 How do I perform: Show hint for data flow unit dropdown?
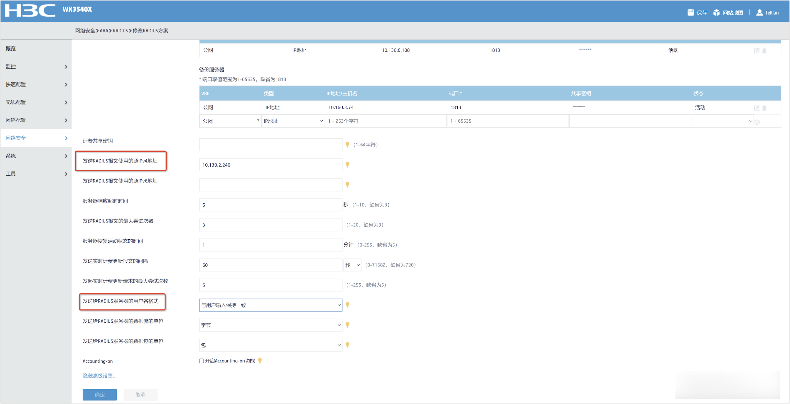[348, 325]
